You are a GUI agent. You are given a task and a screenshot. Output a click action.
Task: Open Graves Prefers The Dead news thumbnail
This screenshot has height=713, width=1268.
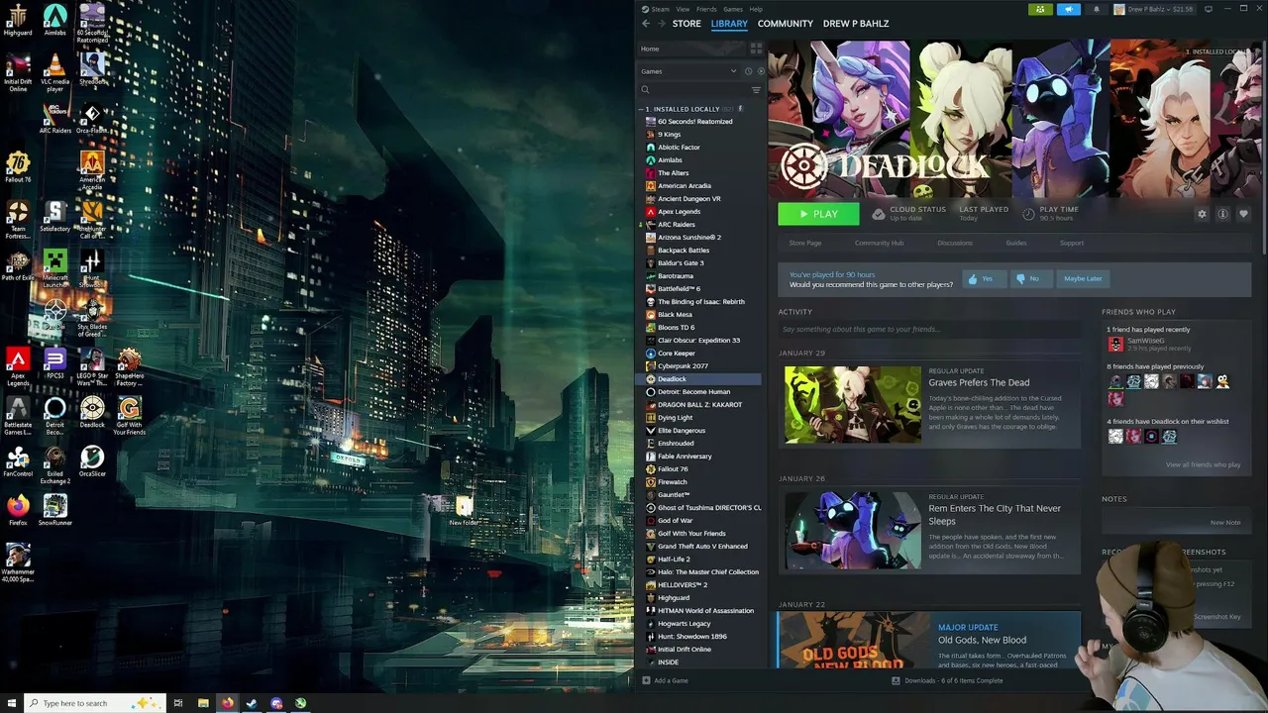[852, 404]
